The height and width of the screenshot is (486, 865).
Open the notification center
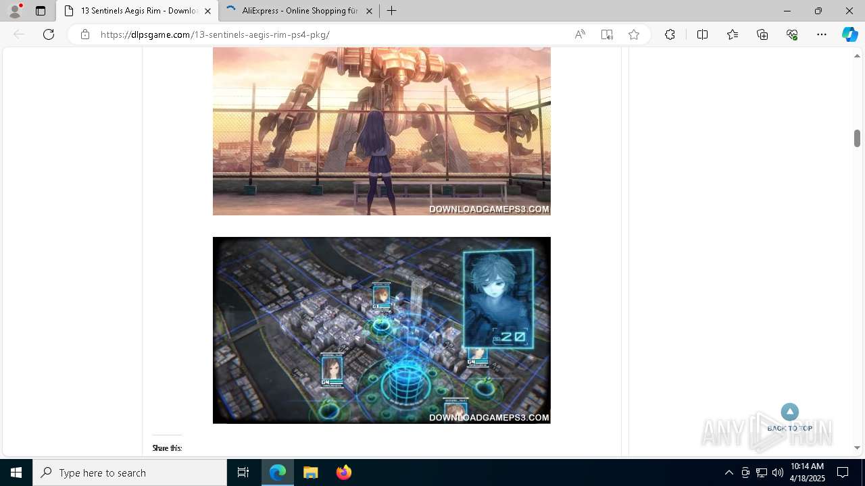click(843, 473)
